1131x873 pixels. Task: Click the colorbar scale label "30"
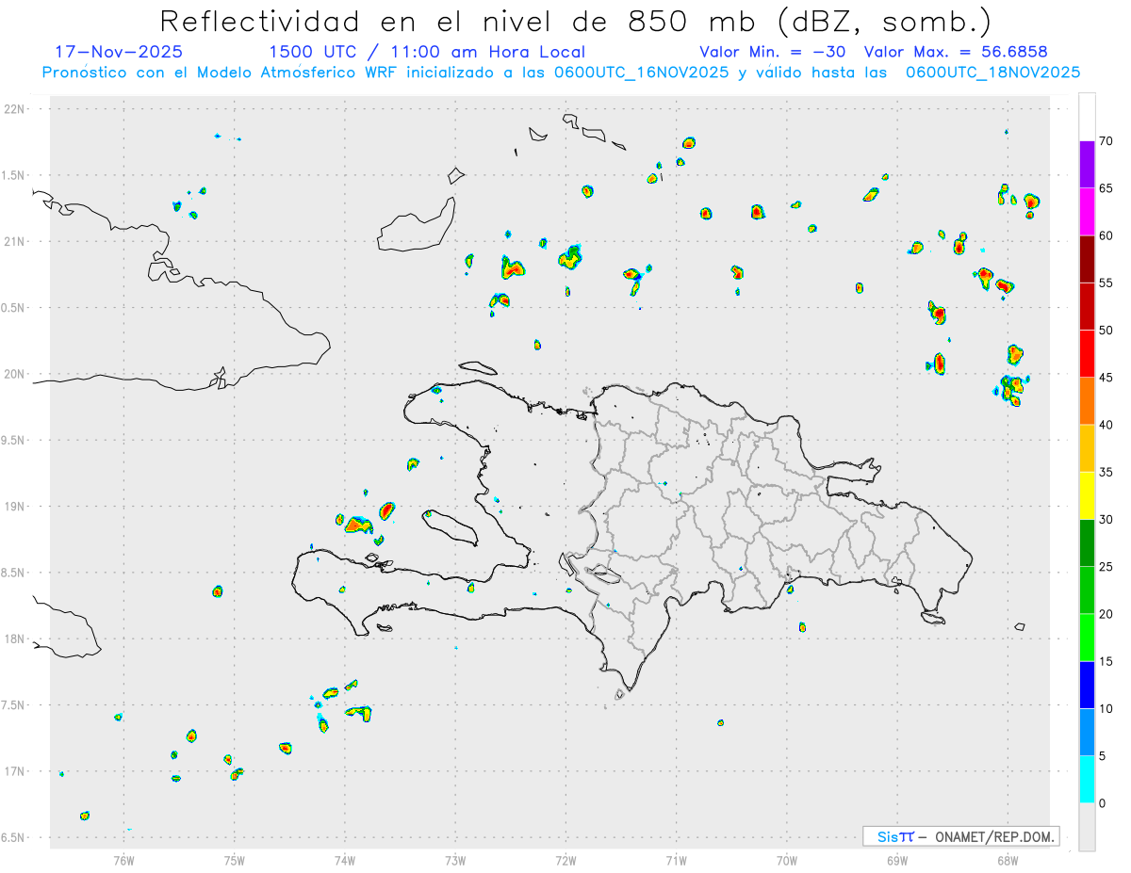(1106, 520)
